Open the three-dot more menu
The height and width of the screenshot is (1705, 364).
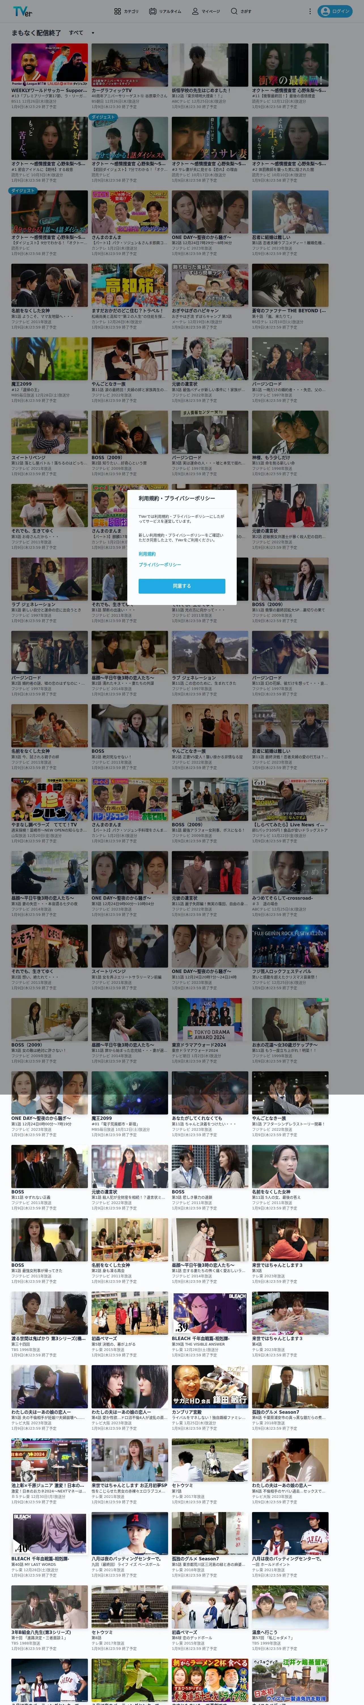click(x=310, y=11)
